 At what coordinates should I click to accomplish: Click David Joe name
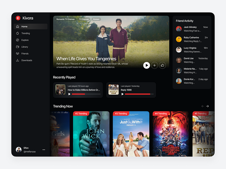pos(188,58)
